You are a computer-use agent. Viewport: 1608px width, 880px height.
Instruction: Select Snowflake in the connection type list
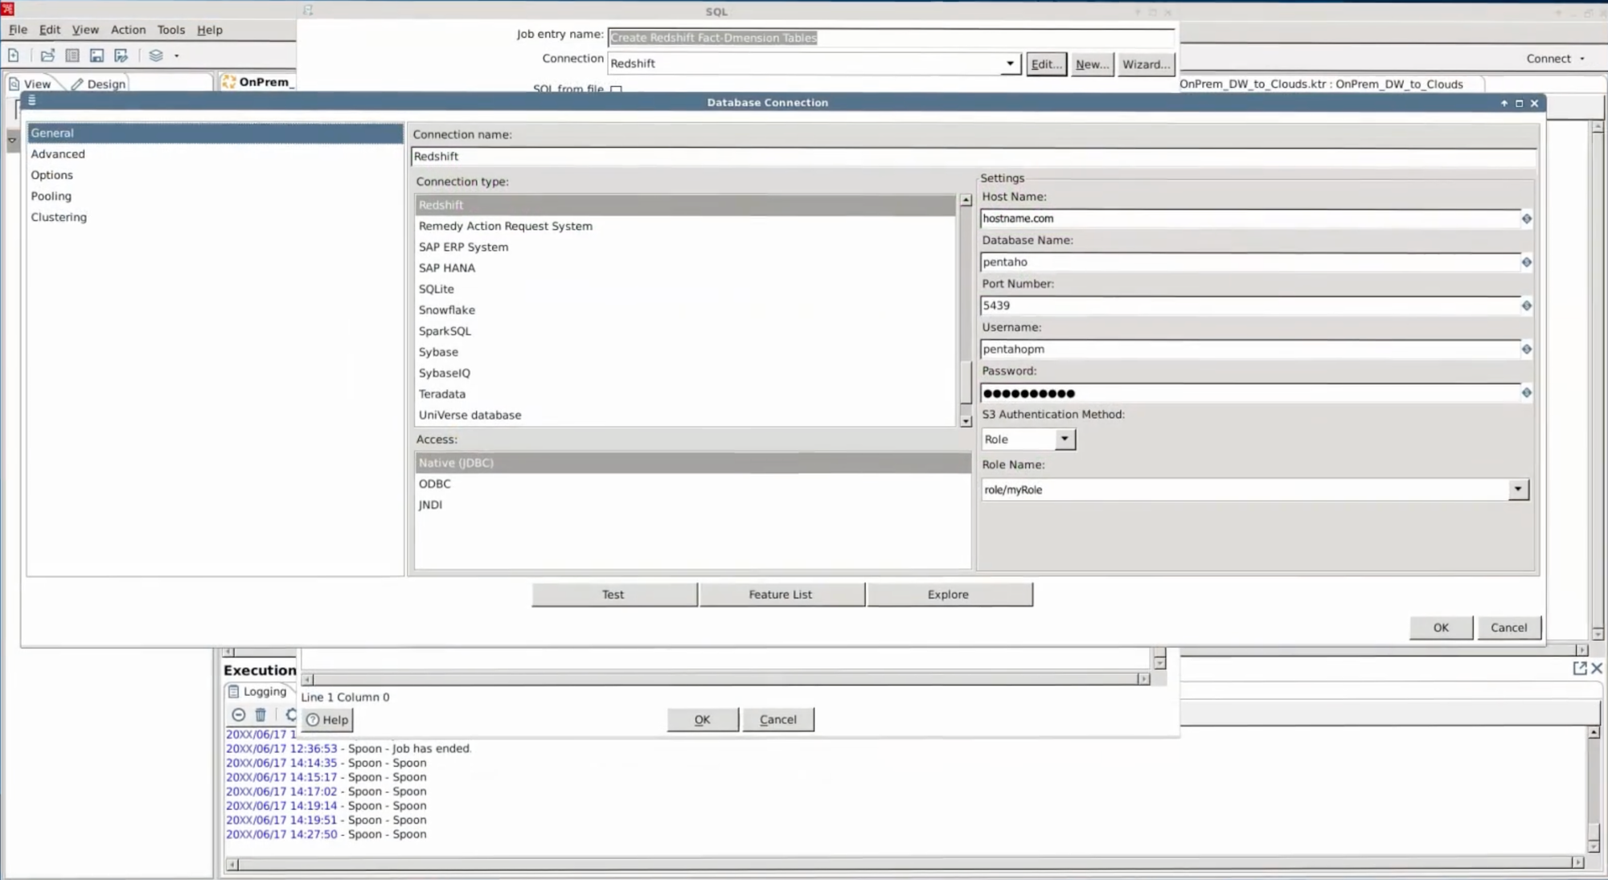[x=447, y=310]
